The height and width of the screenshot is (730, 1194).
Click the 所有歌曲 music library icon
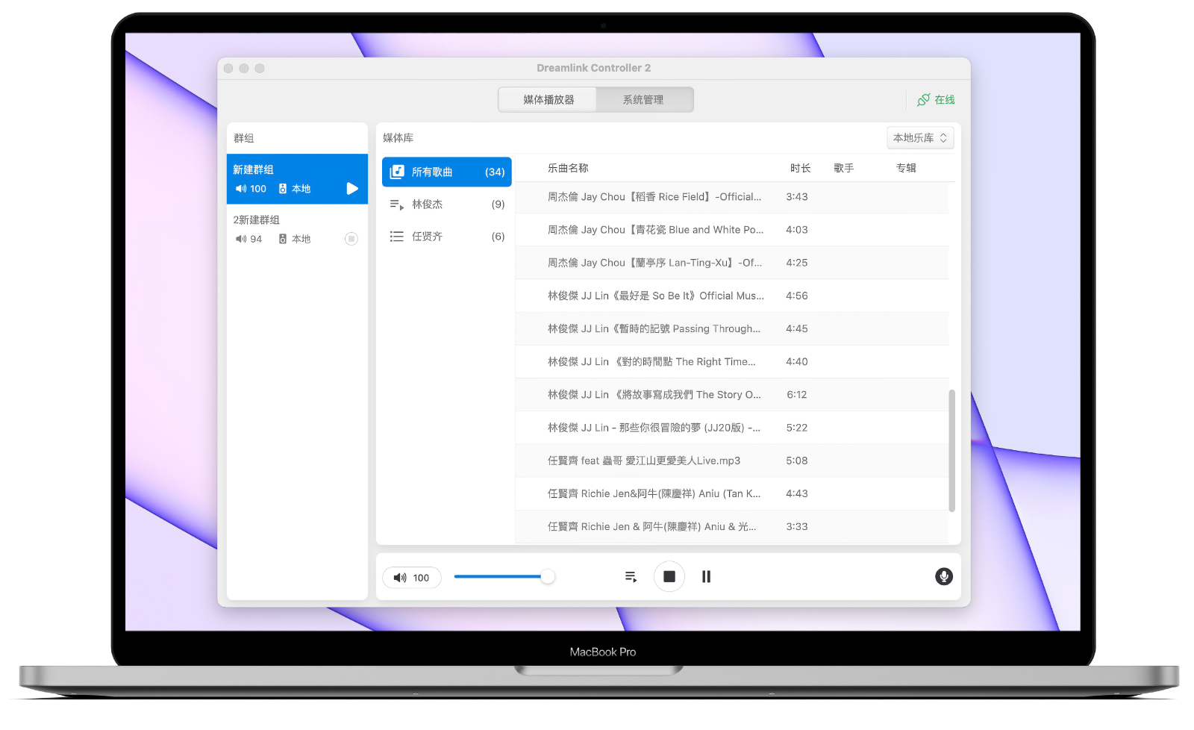tap(397, 172)
